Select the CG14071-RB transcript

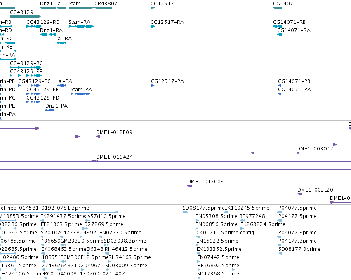point(278,26)
